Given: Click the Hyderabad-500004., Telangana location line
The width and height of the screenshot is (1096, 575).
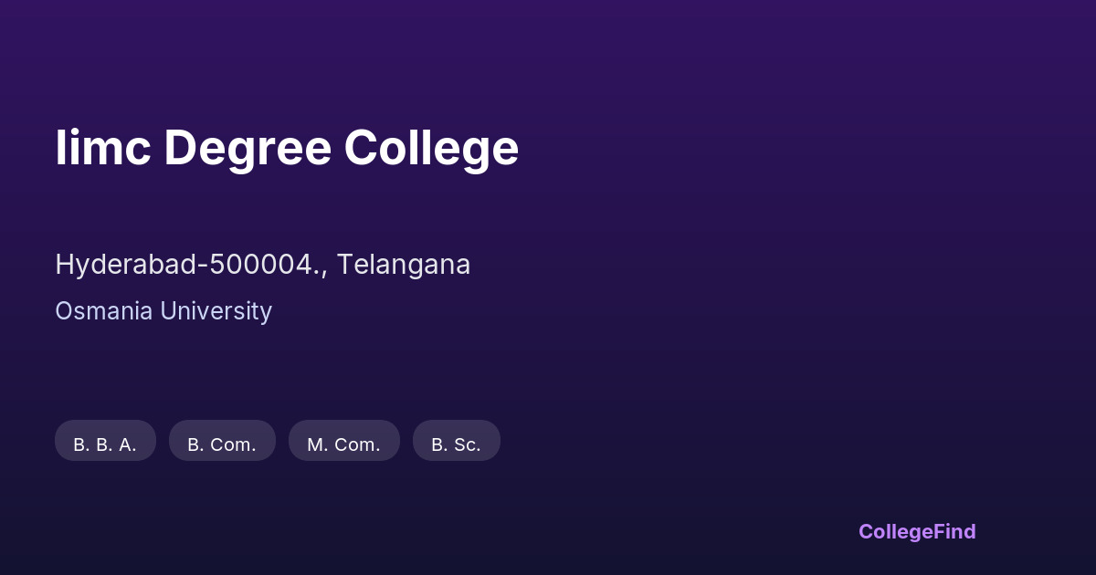Looking at the screenshot, I should 262,265.
